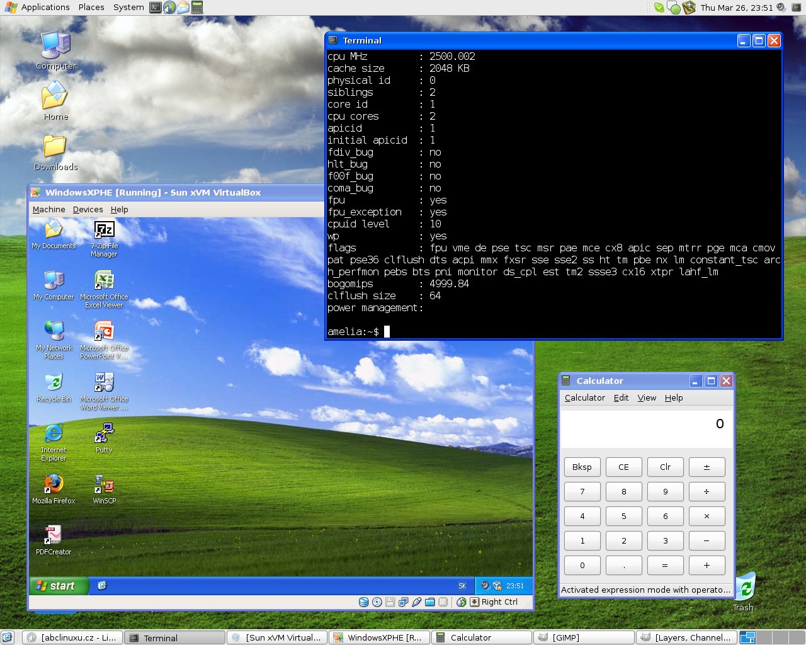
Task: Click VirtualBox network adapter status icon
Action: pos(403,602)
